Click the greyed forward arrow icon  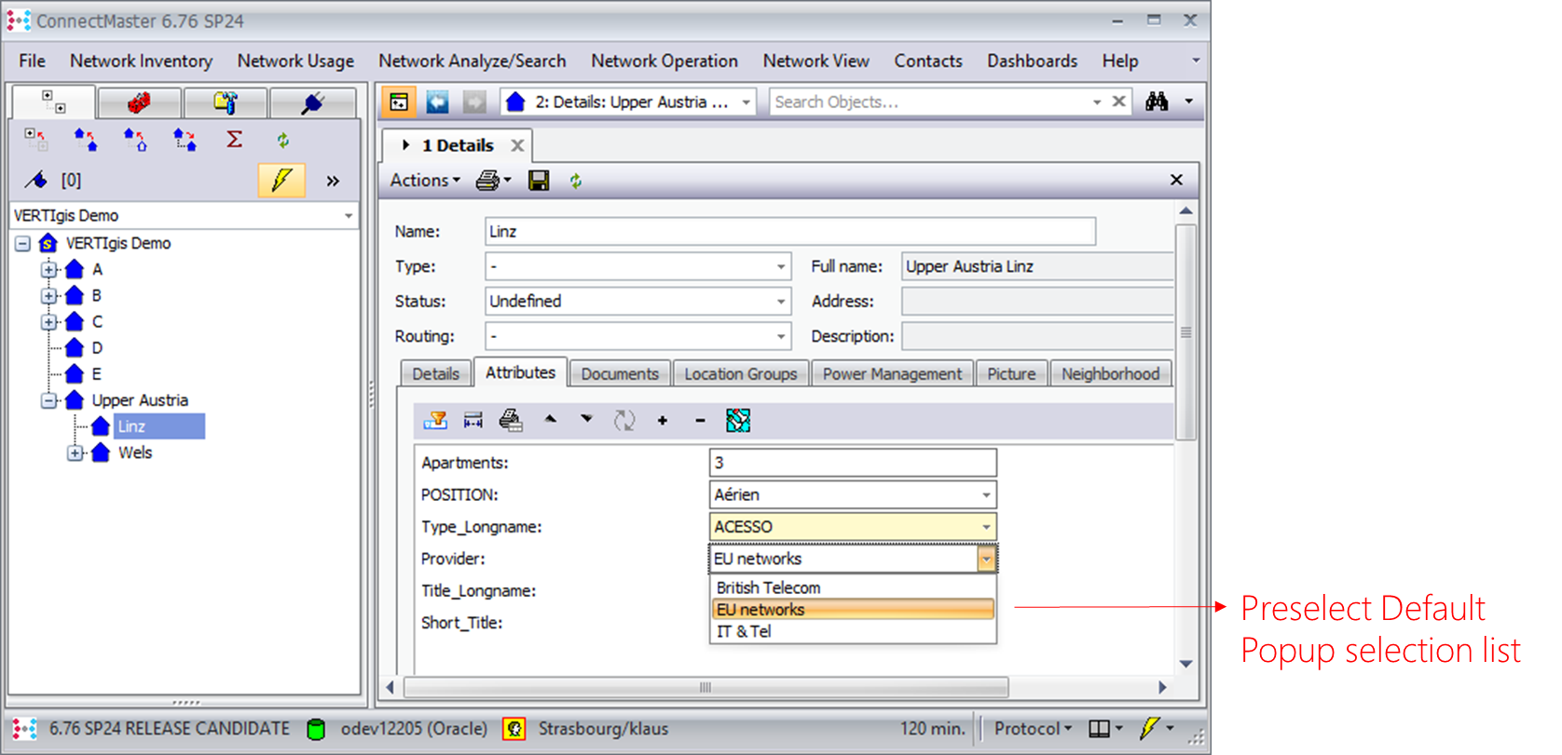tap(474, 102)
